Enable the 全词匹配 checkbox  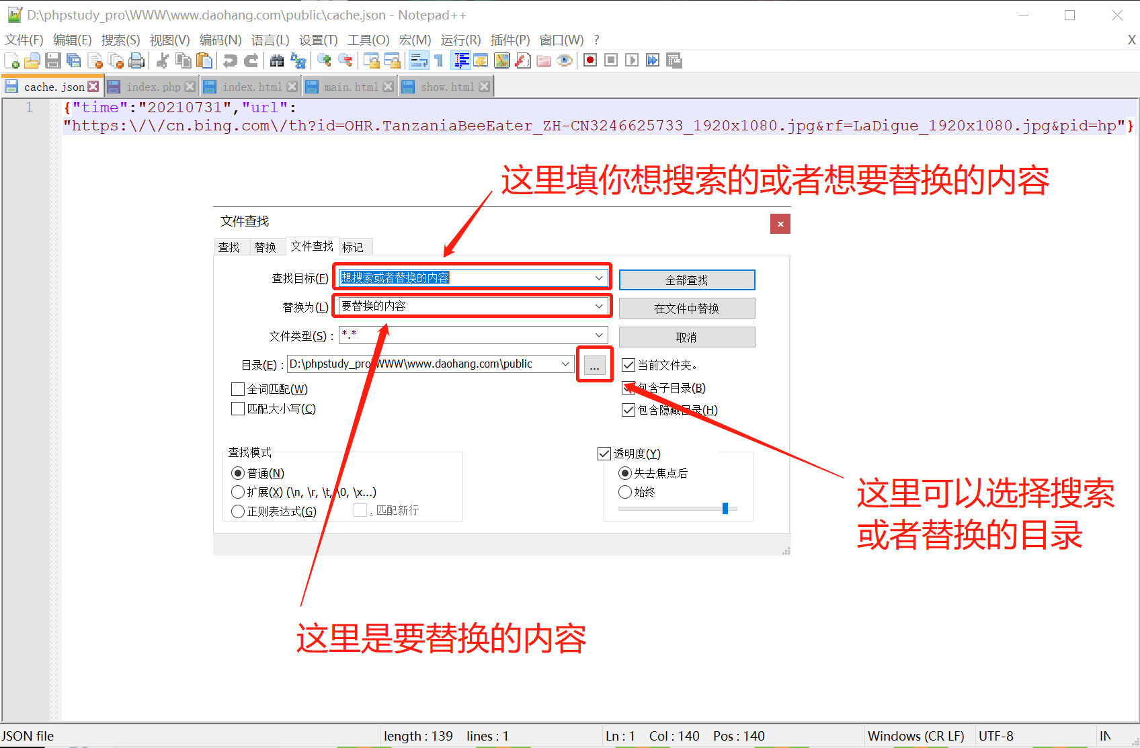tap(238, 388)
